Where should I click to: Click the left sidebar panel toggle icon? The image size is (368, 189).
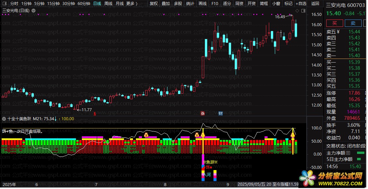coord(4,4)
